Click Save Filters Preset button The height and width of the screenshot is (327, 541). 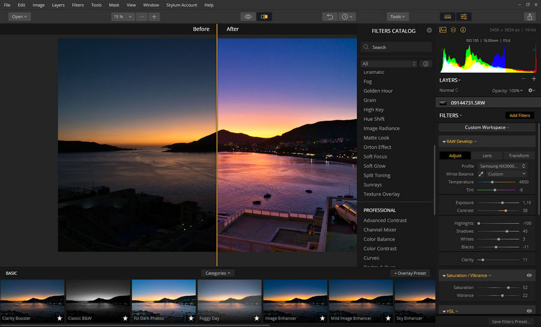point(511,322)
